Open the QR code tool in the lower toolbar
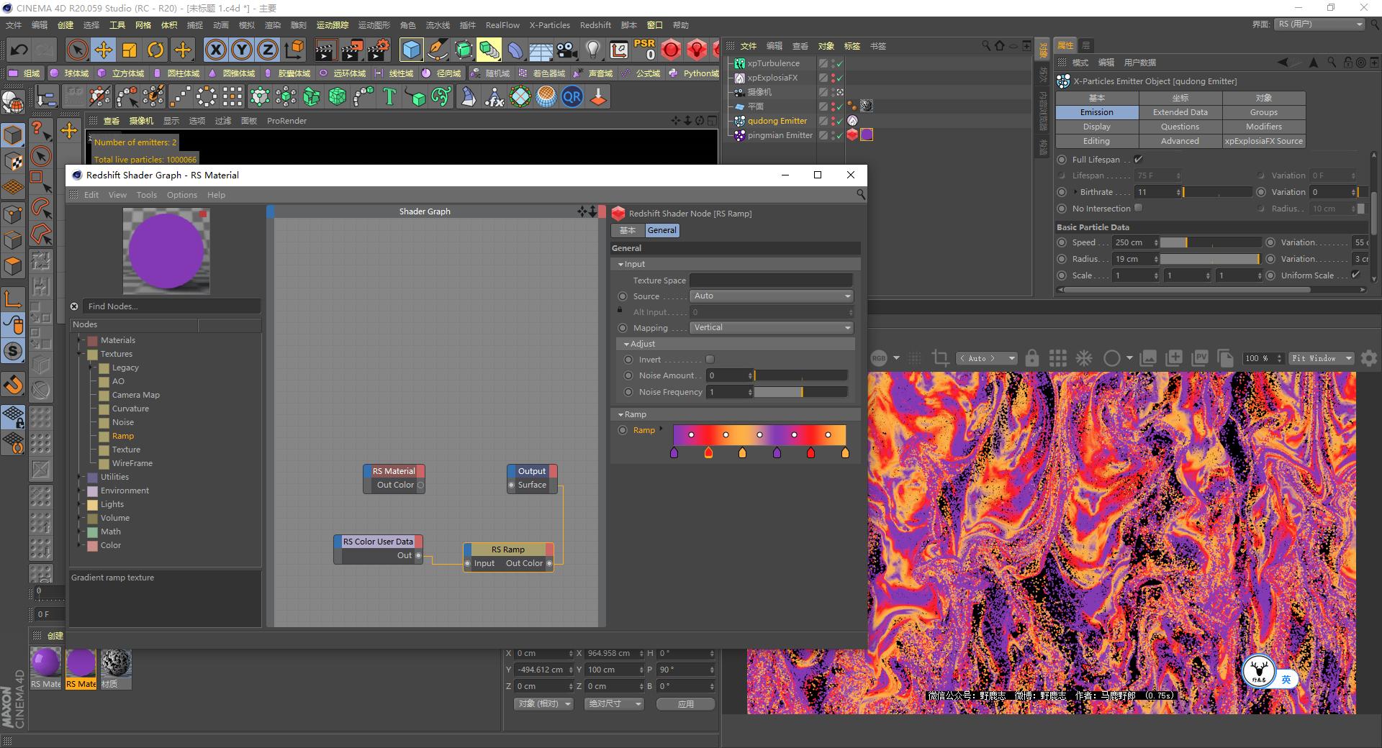The image size is (1382, 748). coord(572,96)
